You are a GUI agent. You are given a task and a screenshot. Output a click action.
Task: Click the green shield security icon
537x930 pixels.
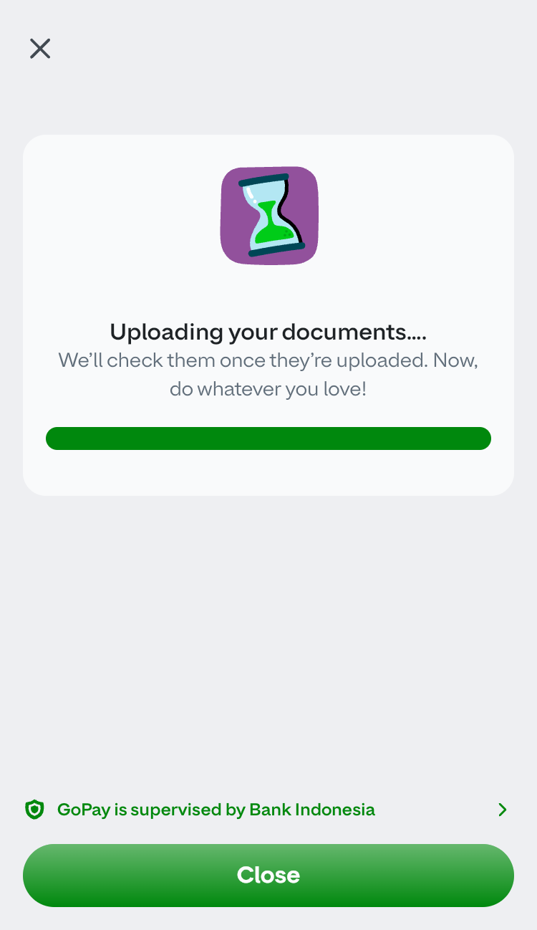tap(34, 810)
